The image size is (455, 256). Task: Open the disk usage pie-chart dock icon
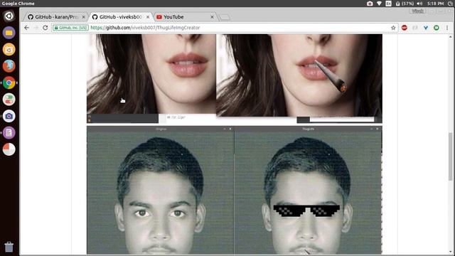tap(9, 149)
